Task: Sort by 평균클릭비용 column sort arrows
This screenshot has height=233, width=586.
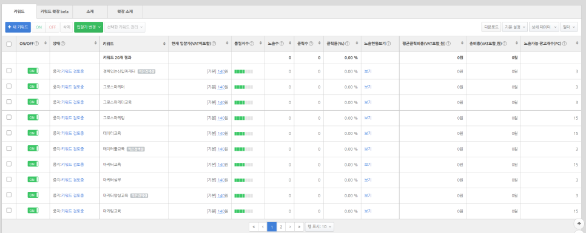Action: [x=462, y=44]
